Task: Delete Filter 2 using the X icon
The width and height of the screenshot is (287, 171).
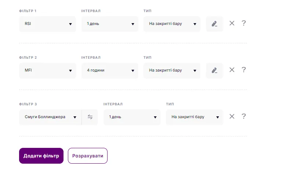Action: (x=232, y=70)
